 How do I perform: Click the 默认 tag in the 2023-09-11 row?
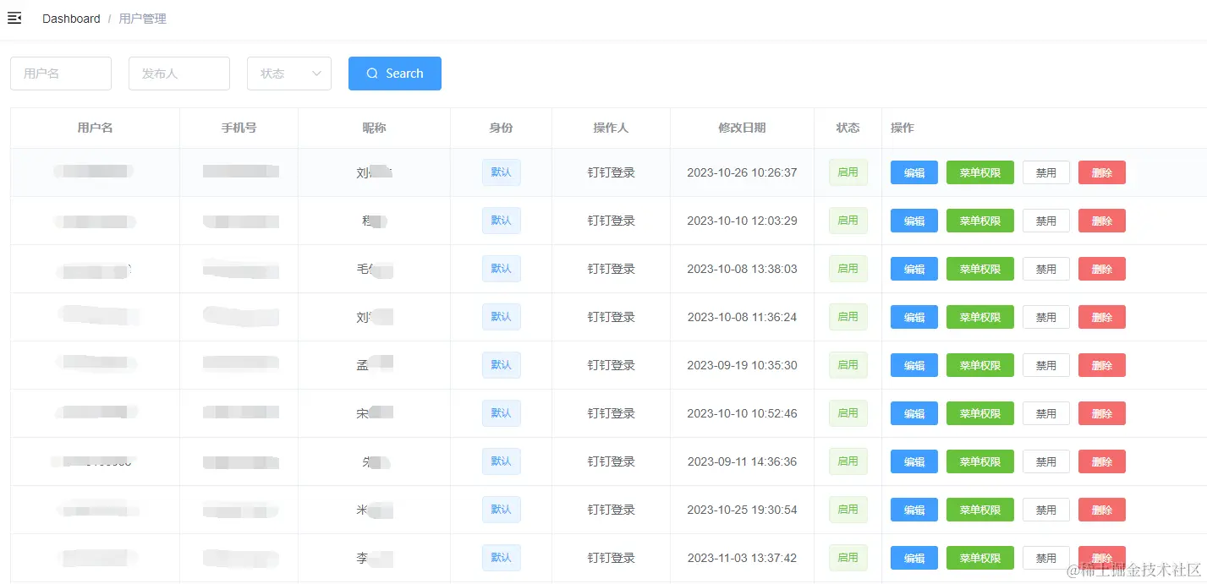coord(501,461)
